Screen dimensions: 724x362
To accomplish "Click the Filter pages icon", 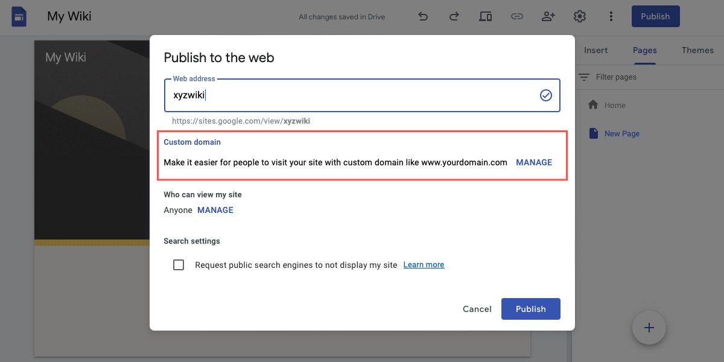I will click(584, 77).
